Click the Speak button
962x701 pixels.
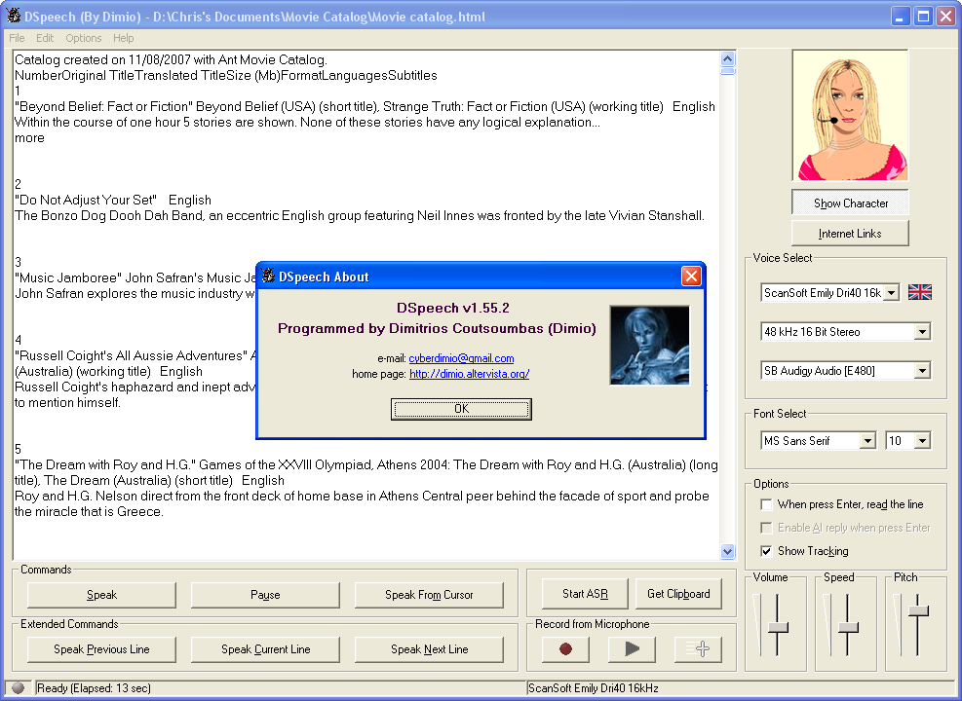(x=101, y=594)
